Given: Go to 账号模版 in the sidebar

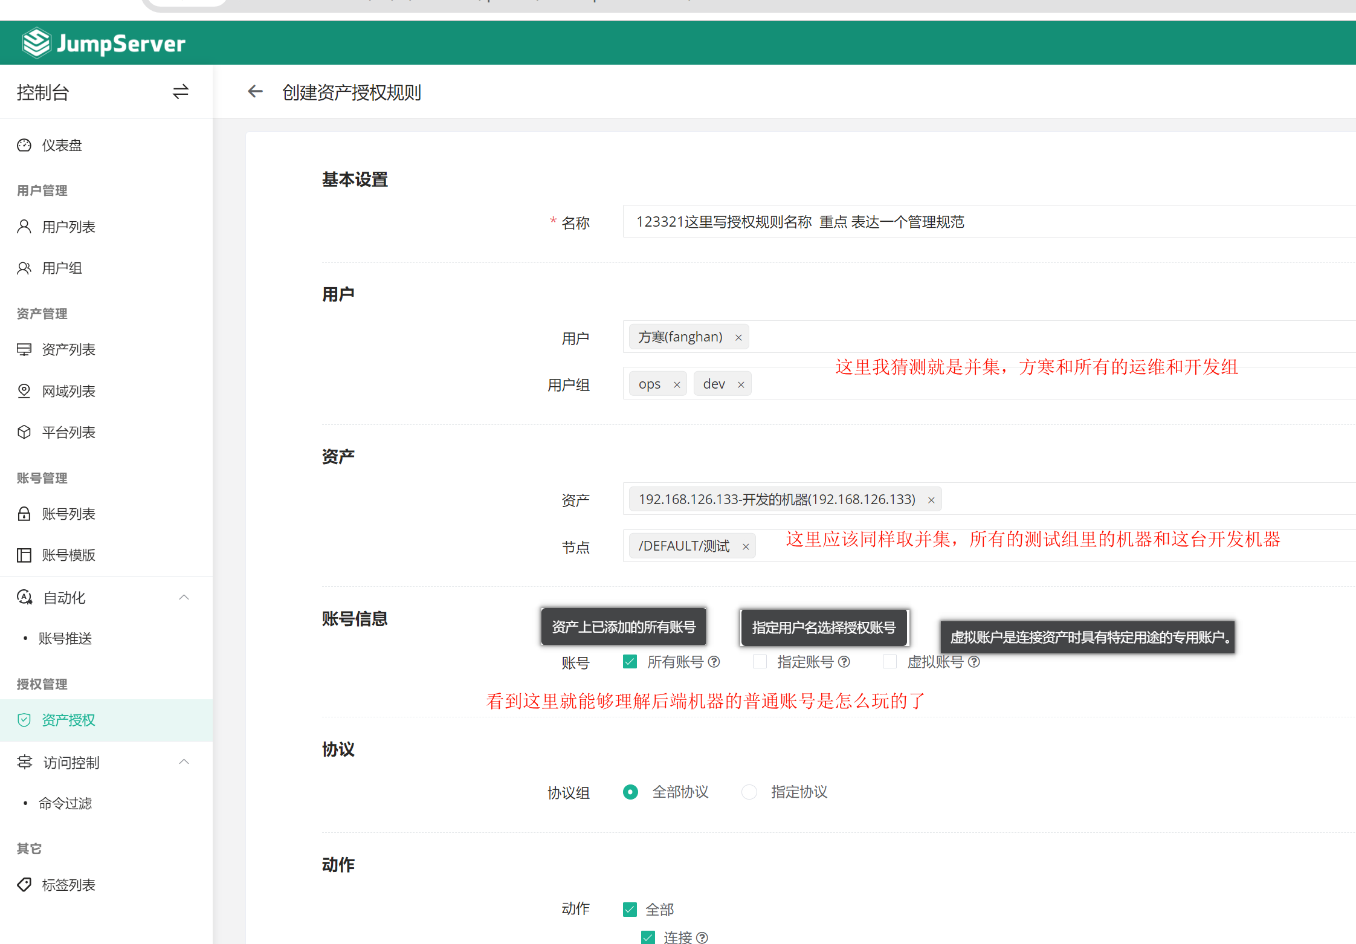Looking at the screenshot, I should click(68, 555).
